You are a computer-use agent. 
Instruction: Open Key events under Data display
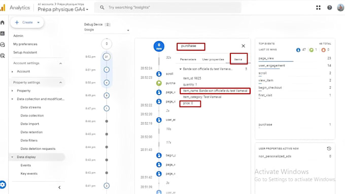tap(29, 174)
